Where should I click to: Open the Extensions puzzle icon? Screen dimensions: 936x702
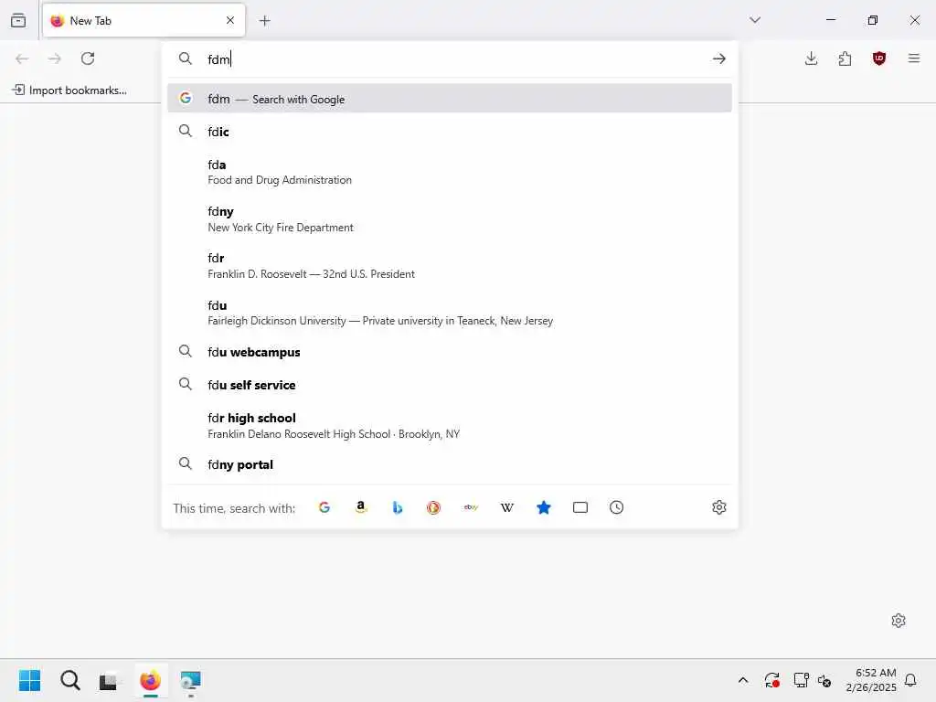click(845, 58)
